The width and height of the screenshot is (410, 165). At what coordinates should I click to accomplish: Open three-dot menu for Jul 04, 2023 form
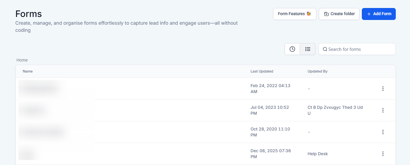click(383, 110)
